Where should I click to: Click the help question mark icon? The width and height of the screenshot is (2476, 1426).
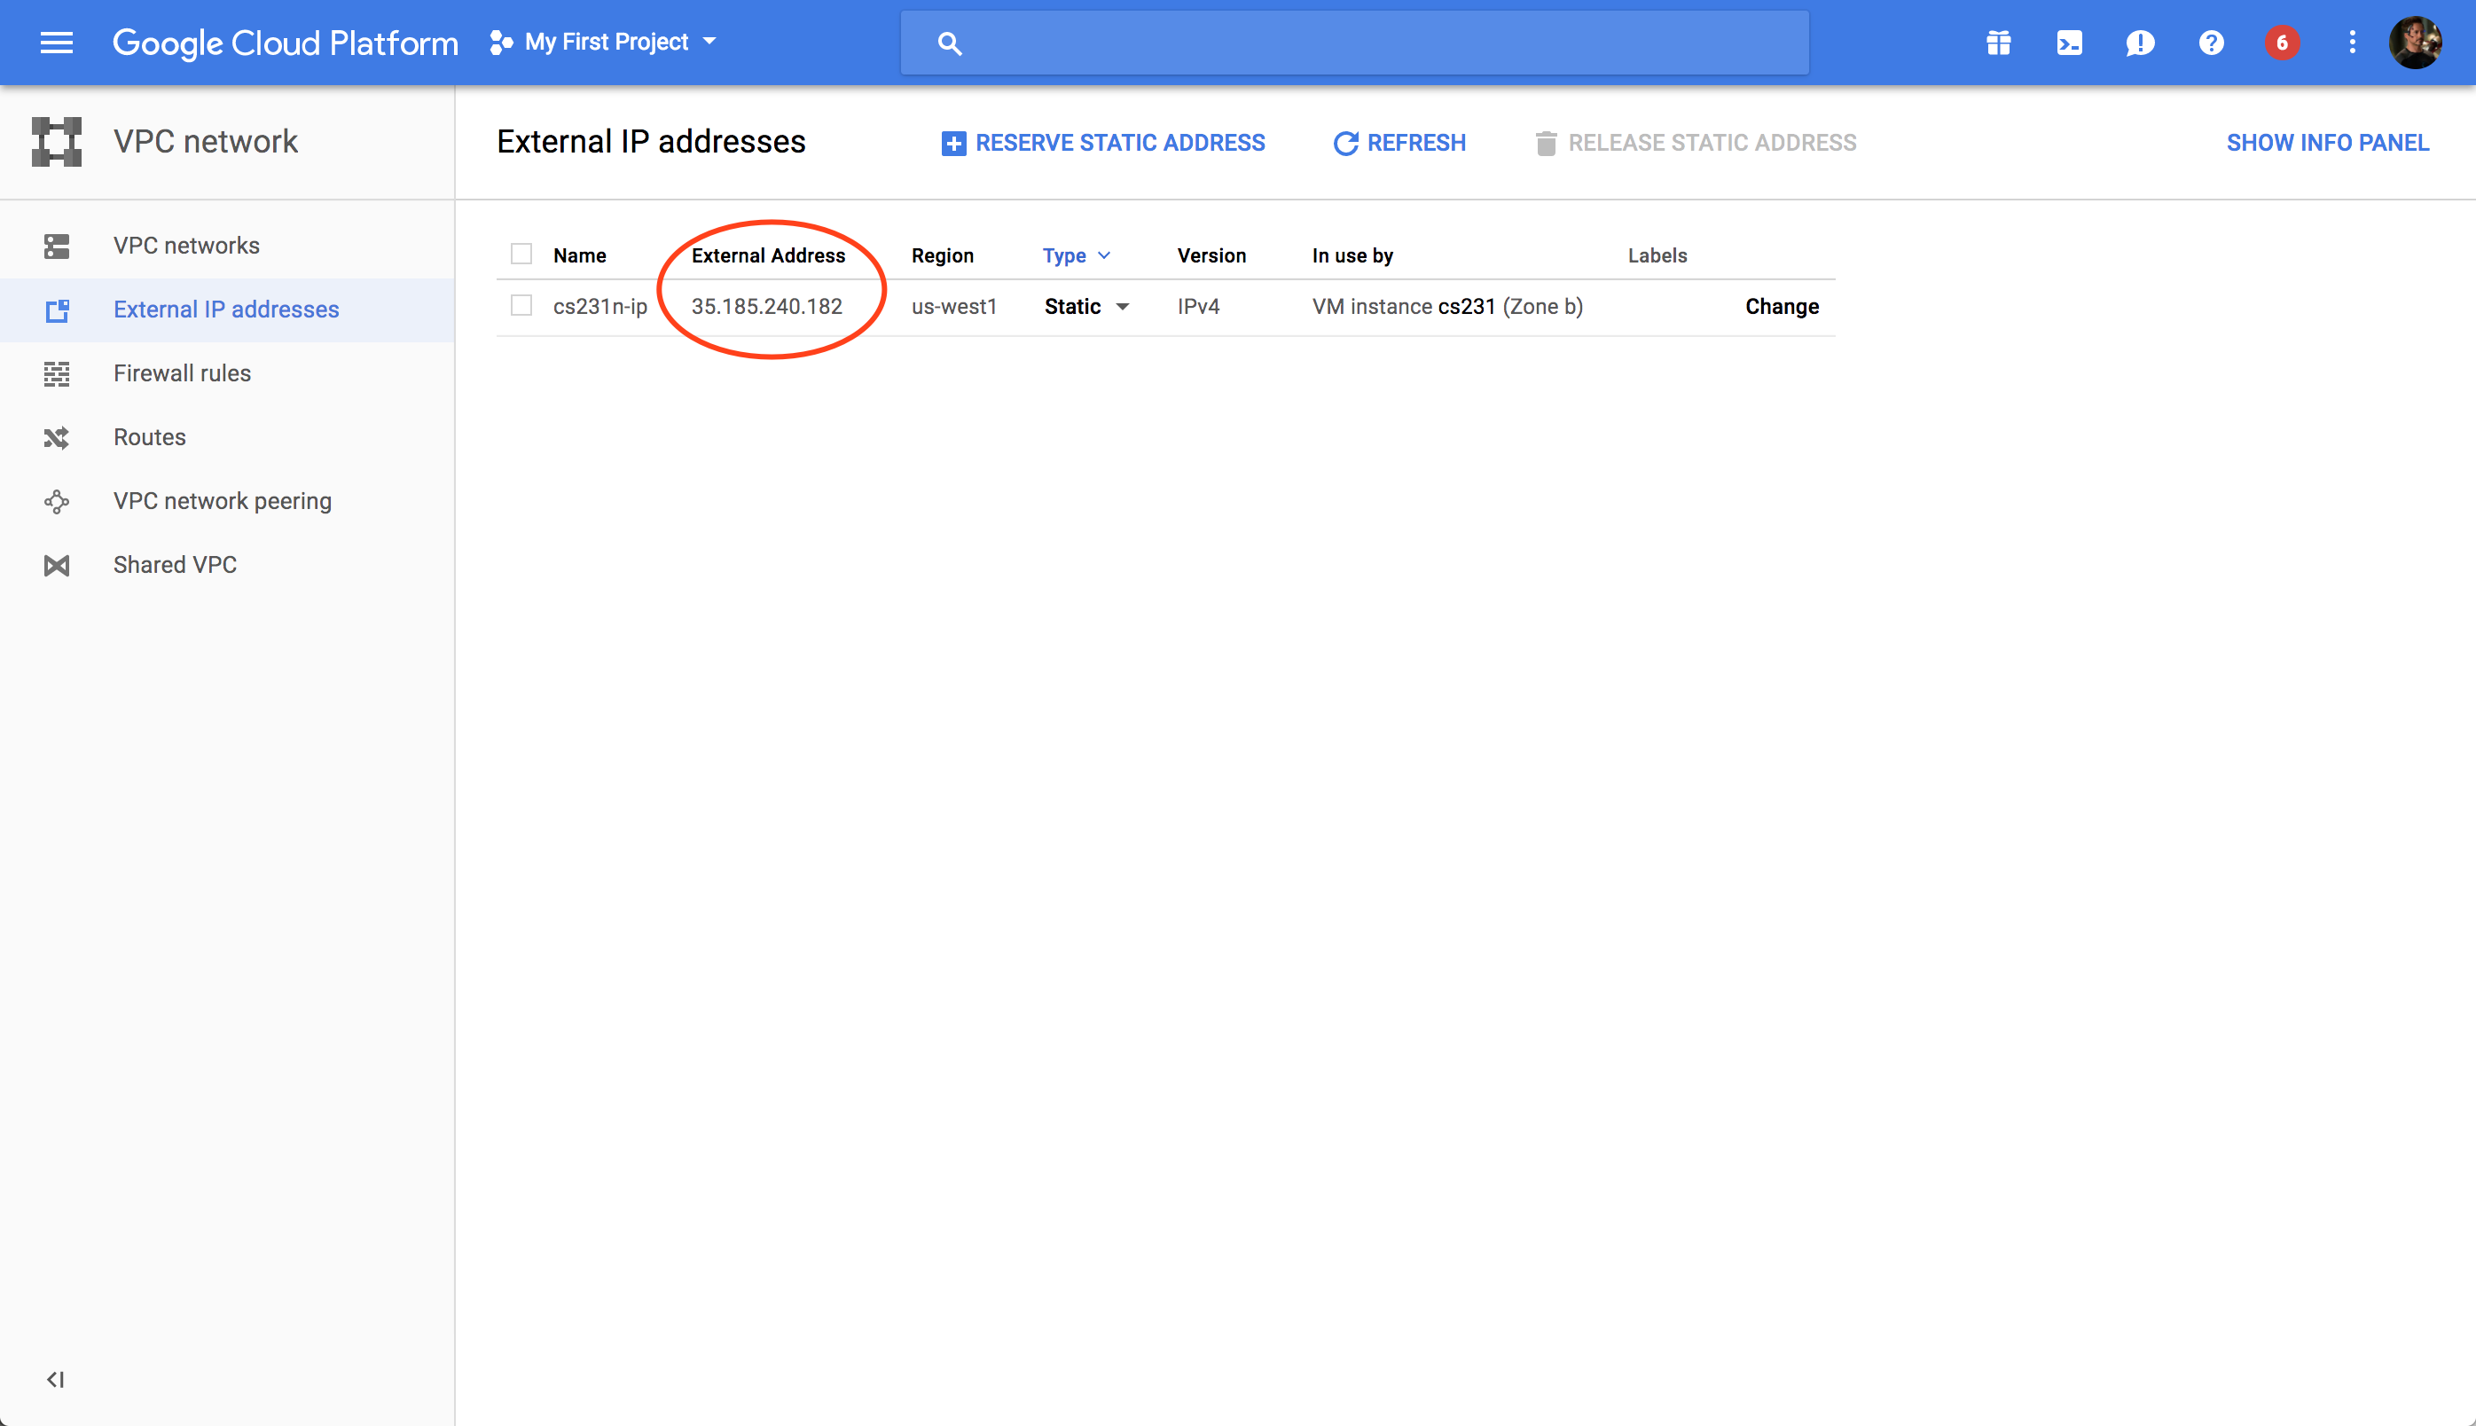tap(2211, 42)
